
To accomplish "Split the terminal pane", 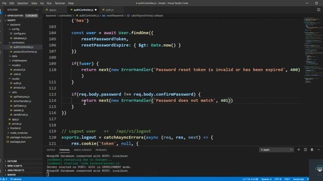I will 305,150.
